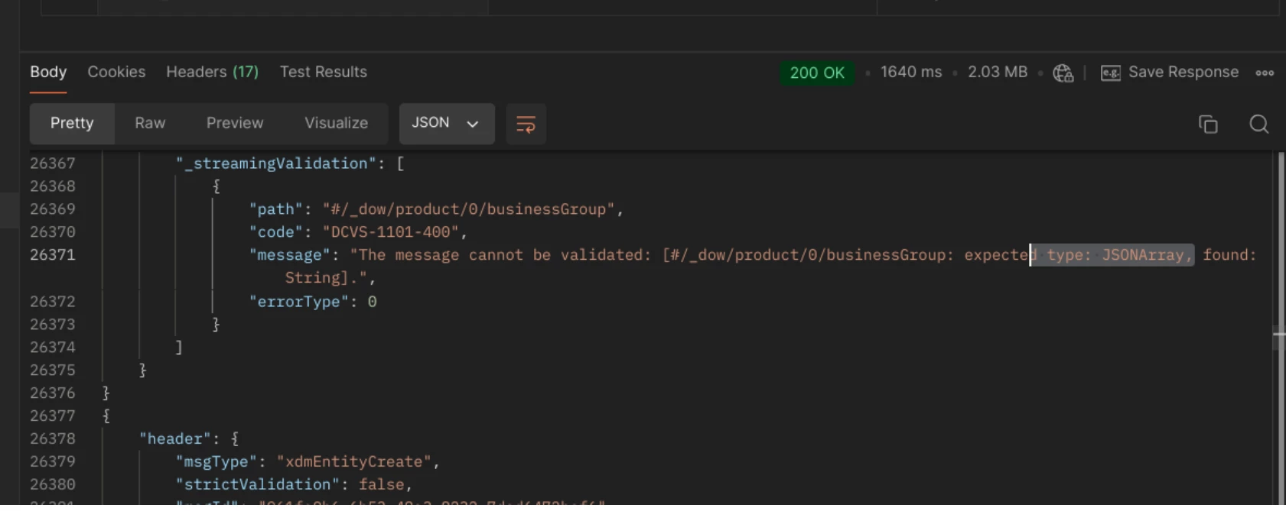Click the "_streamingValidation" key
The width and height of the screenshot is (1286, 511).
pyautogui.click(x=276, y=163)
